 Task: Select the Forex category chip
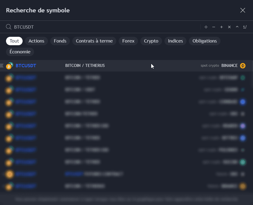(128, 41)
